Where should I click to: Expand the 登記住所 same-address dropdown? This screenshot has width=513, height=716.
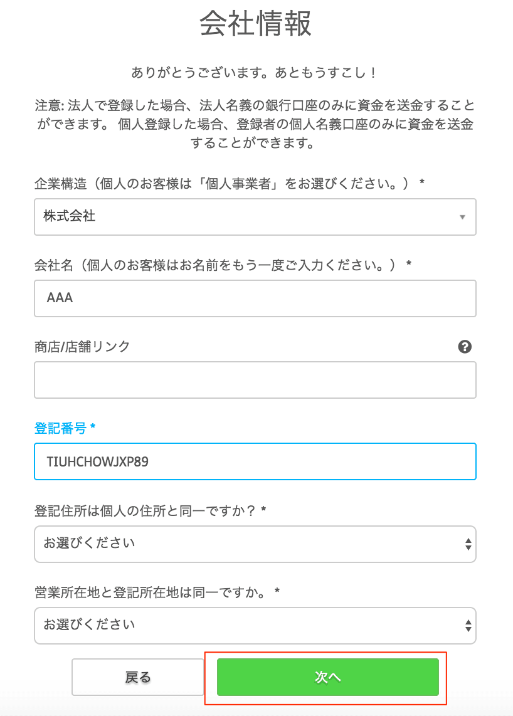255,544
